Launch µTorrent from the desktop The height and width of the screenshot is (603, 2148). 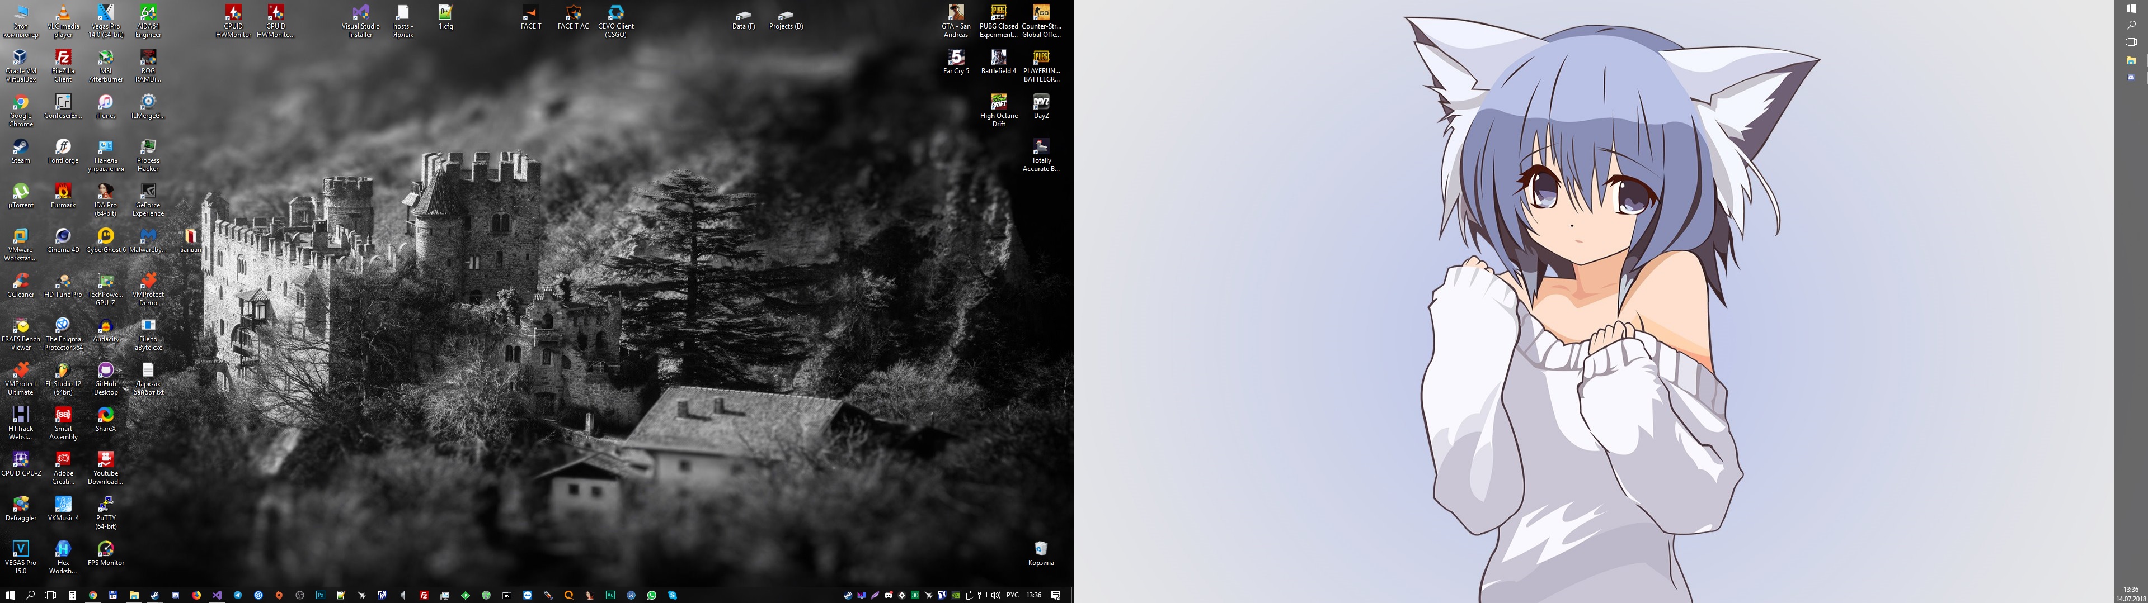21,197
